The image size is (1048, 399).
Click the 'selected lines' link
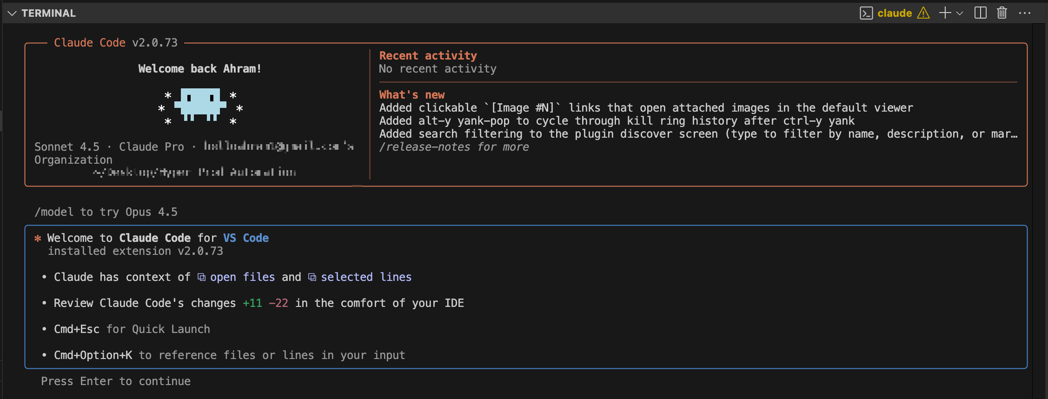(x=366, y=277)
